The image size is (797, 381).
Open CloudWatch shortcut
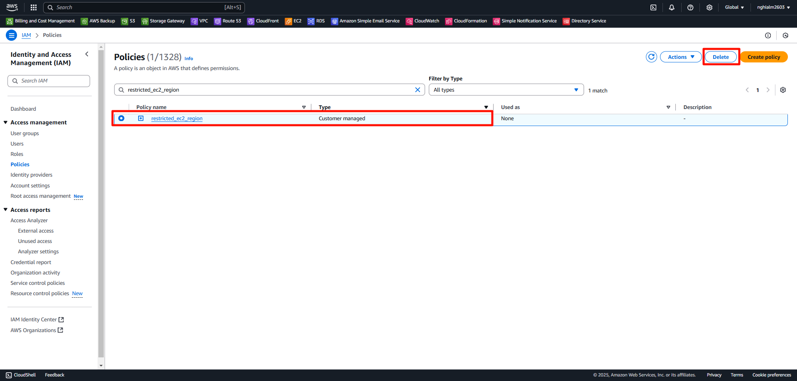423,21
